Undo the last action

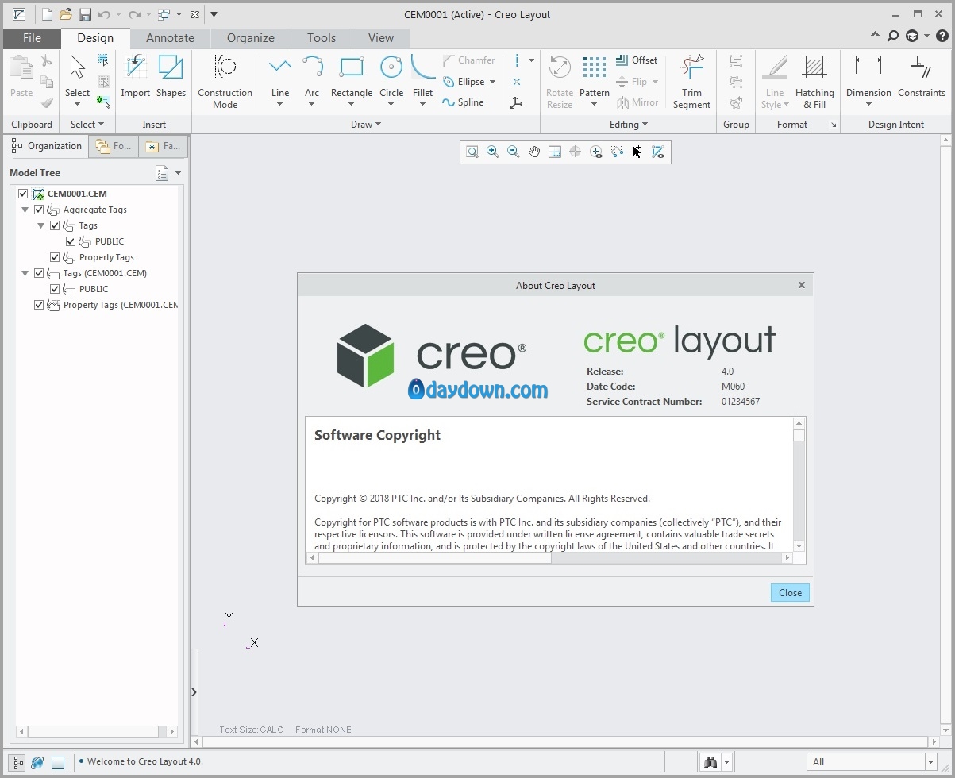pos(104,14)
